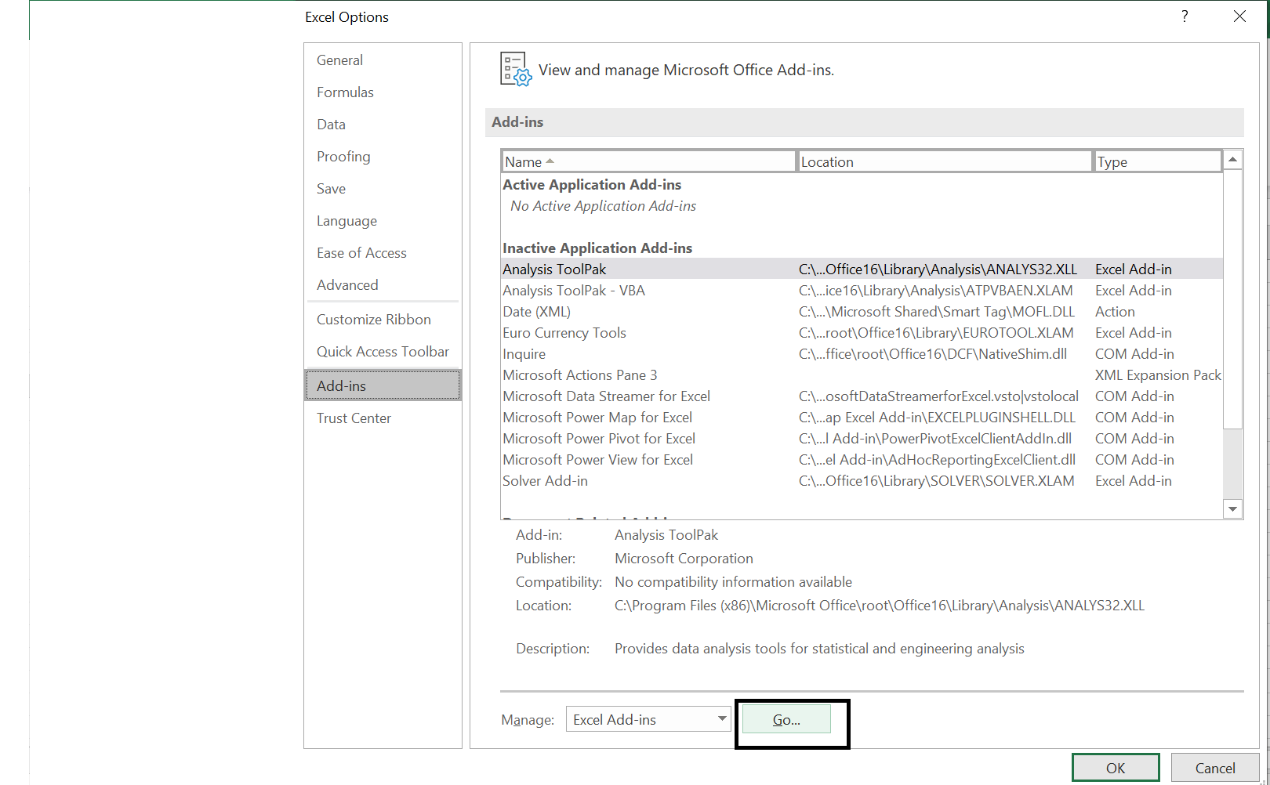Select the Analysis ToolPak row
The height and width of the screenshot is (785, 1270).
tap(862, 269)
